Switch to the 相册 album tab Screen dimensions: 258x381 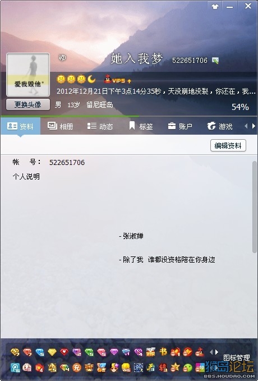(60, 126)
